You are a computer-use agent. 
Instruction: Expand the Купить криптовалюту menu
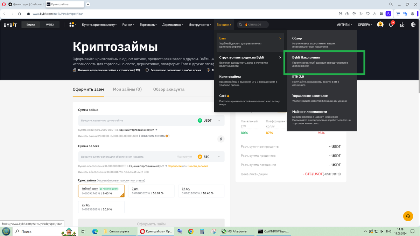100,25
